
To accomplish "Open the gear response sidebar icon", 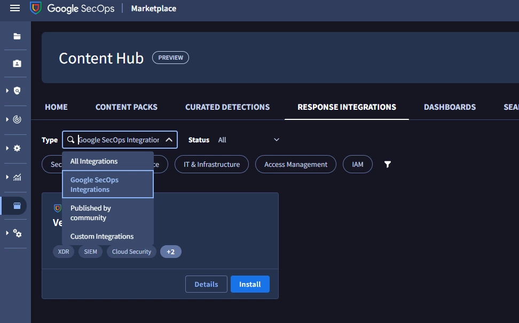I will coord(17,148).
